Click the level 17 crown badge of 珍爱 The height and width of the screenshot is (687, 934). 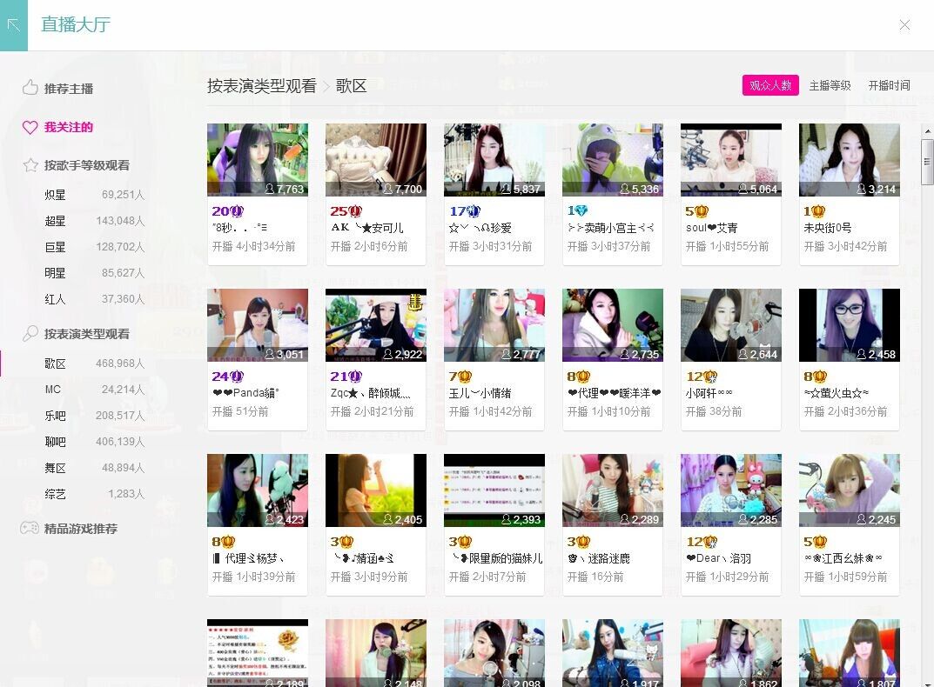(x=465, y=210)
